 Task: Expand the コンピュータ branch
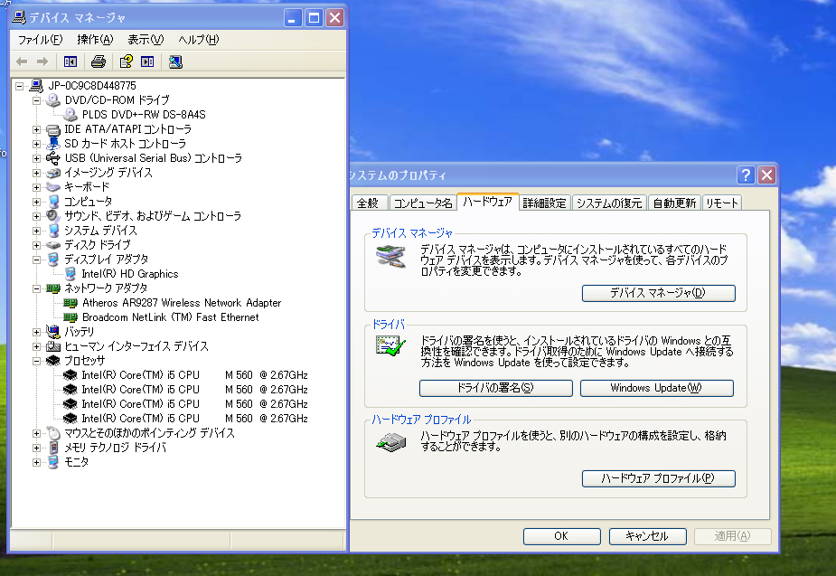click(x=36, y=202)
